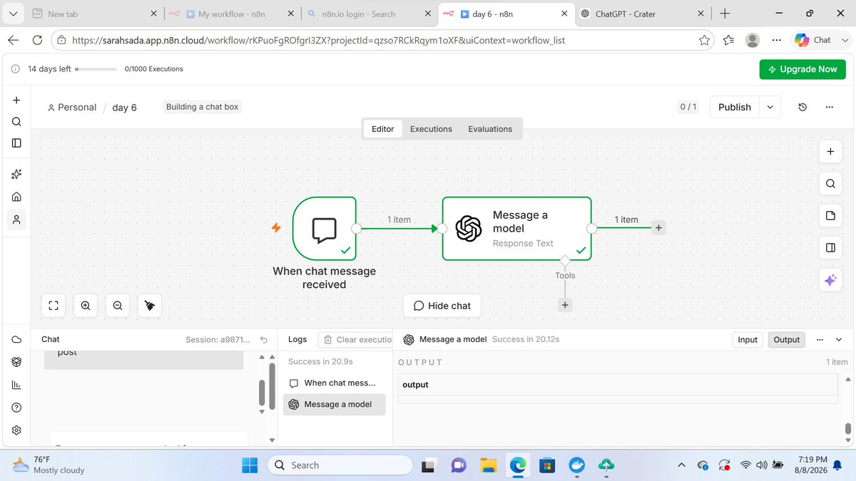
Task: Select the Output toggle in output panel
Action: pos(787,340)
